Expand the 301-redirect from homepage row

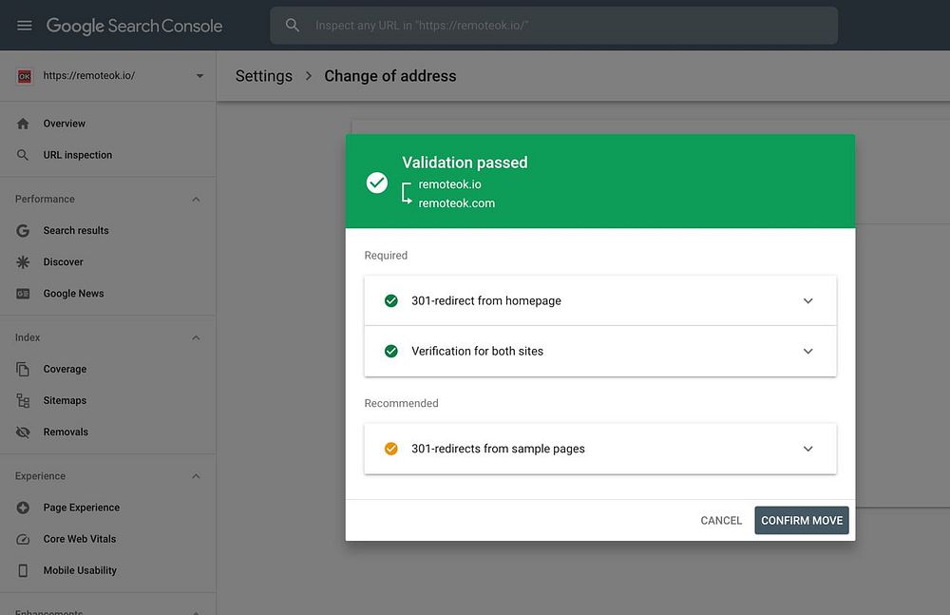pyautogui.click(x=807, y=301)
